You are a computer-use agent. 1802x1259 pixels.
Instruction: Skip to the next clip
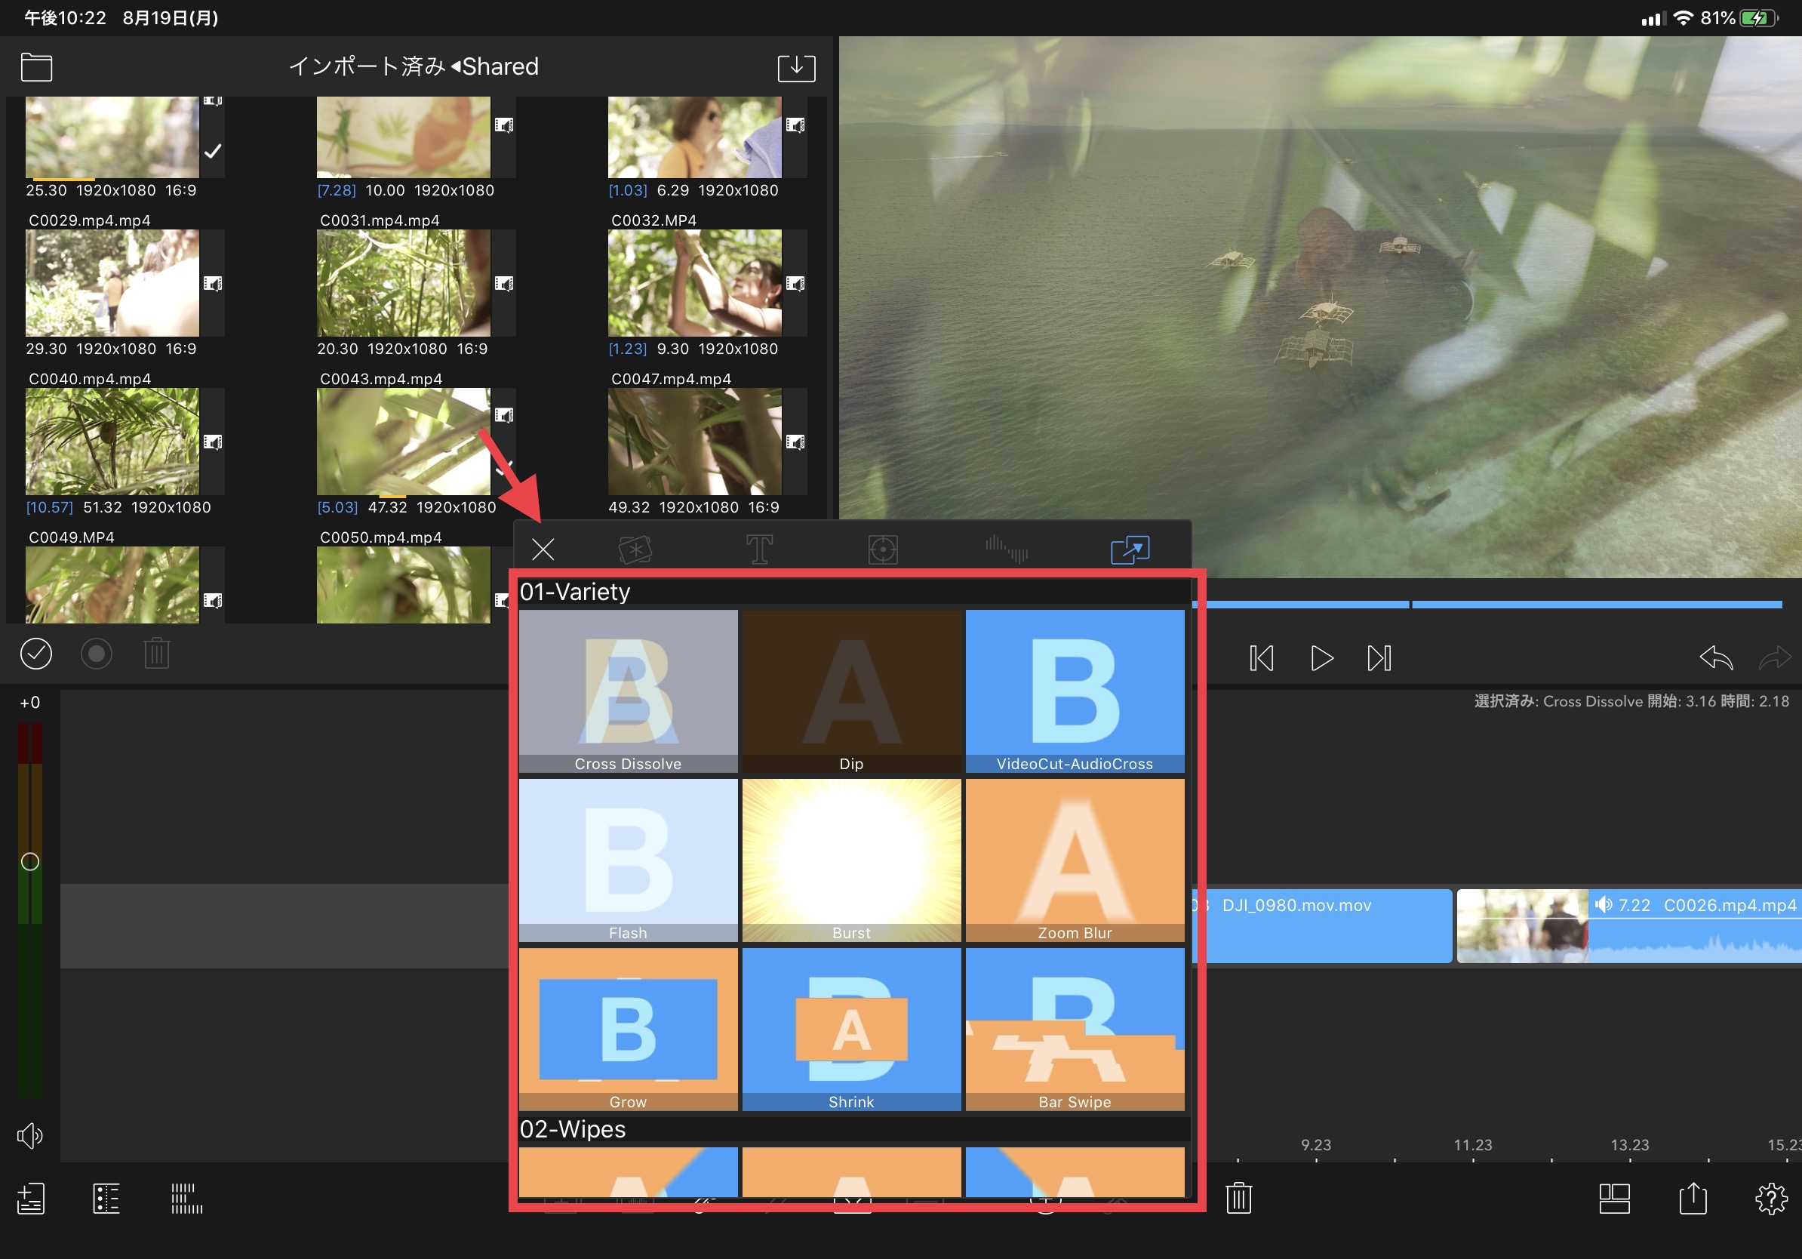tap(1379, 657)
